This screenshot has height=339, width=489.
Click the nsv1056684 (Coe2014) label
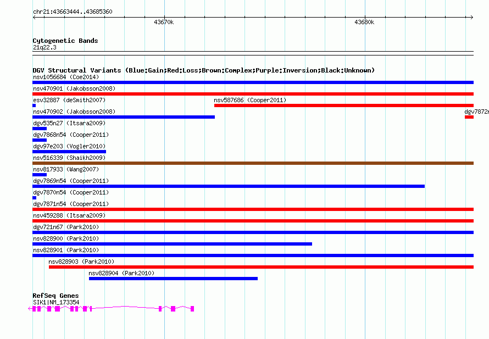tap(66, 77)
